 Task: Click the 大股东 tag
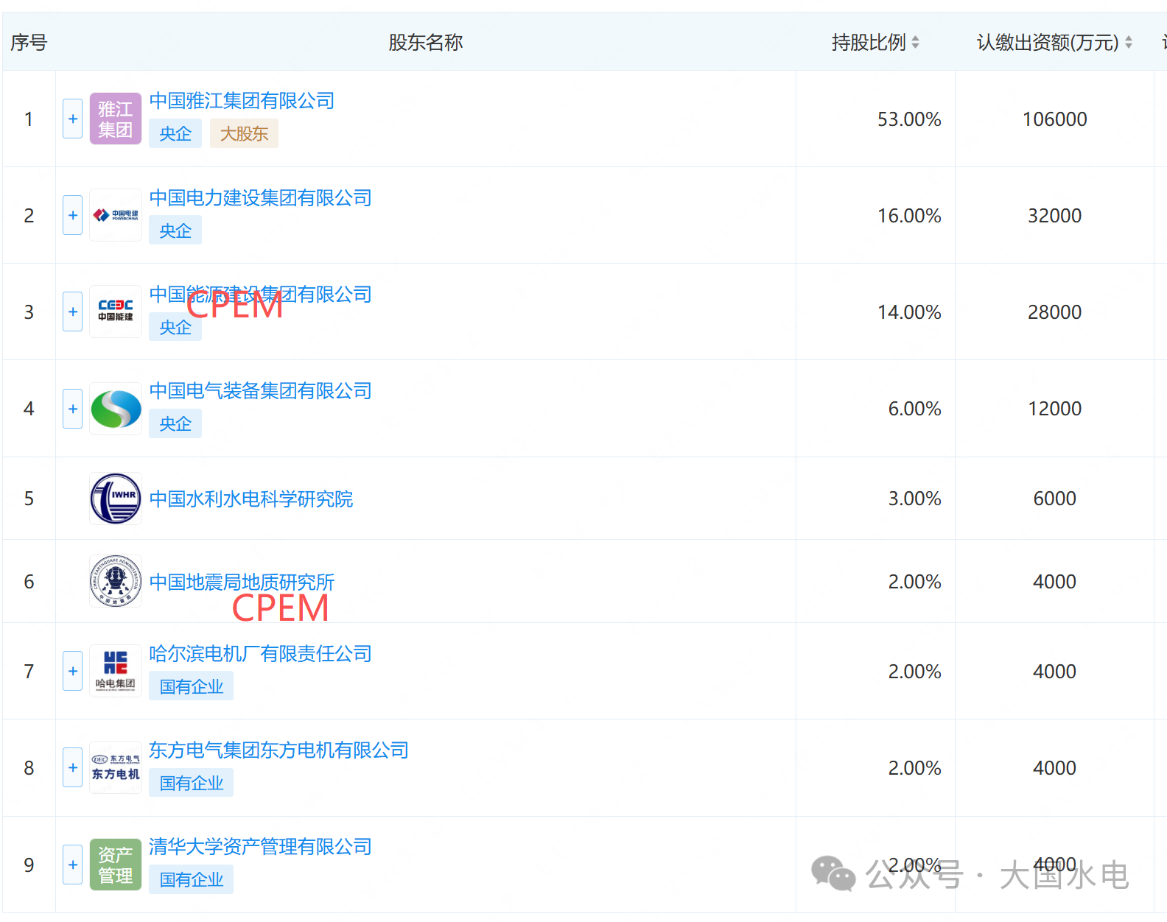point(244,134)
